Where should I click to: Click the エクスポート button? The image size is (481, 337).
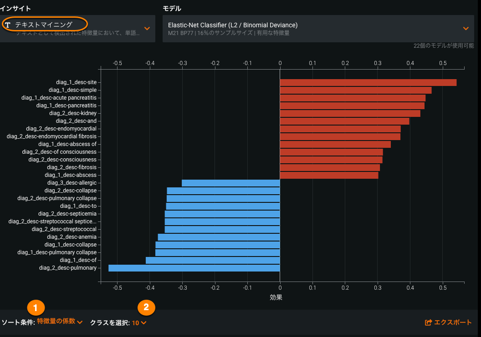pyautogui.click(x=448, y=322)
